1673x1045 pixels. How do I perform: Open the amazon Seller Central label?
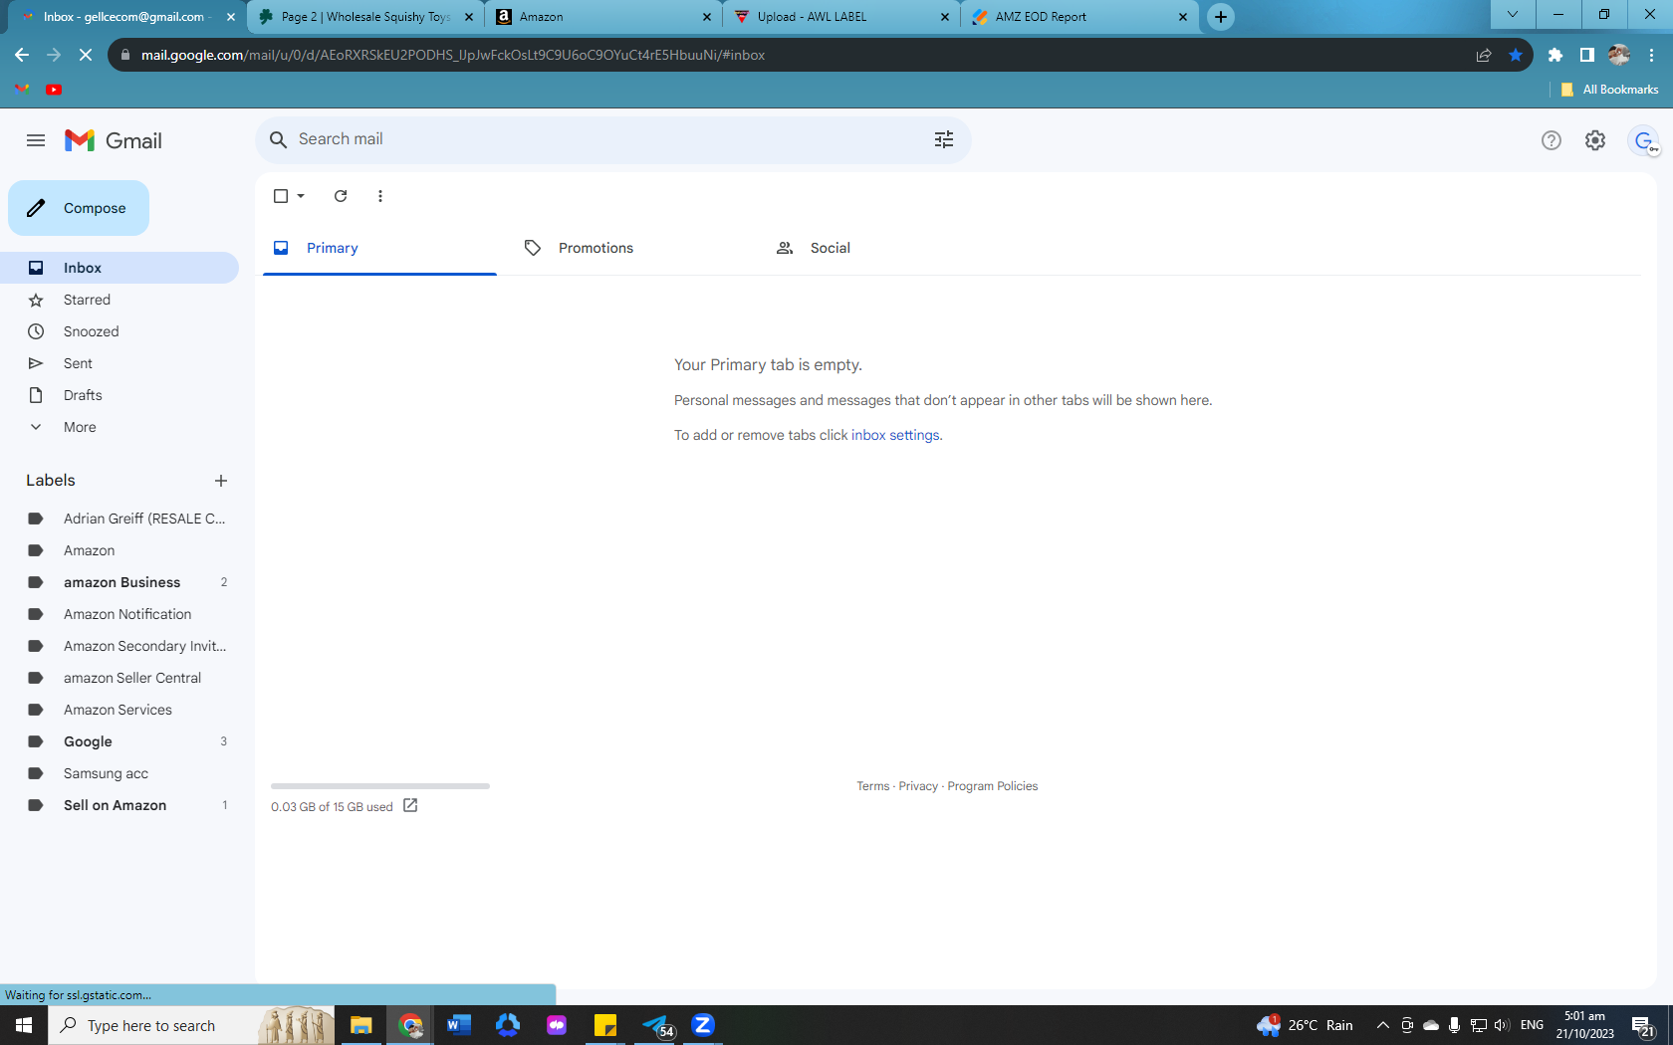pyautogui.click(x=119, y=678)
